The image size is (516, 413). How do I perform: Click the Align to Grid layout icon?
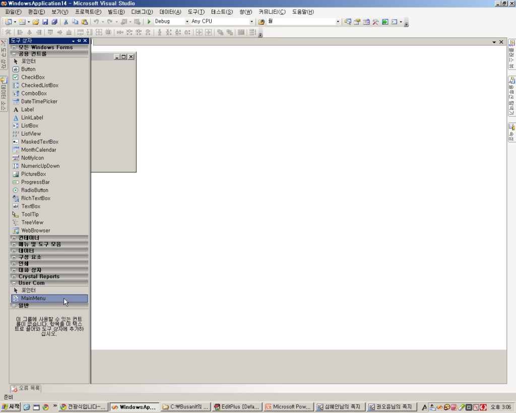coord(8,32)
